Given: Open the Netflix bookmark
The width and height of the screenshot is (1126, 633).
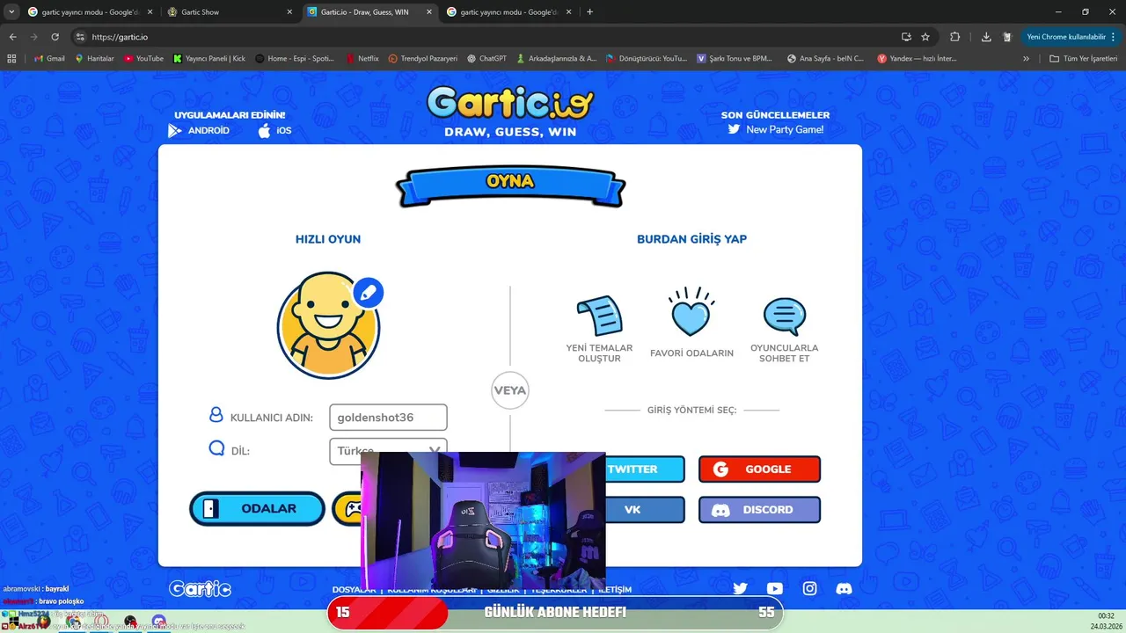Looking at the screenshot, I should click(362, 59).
